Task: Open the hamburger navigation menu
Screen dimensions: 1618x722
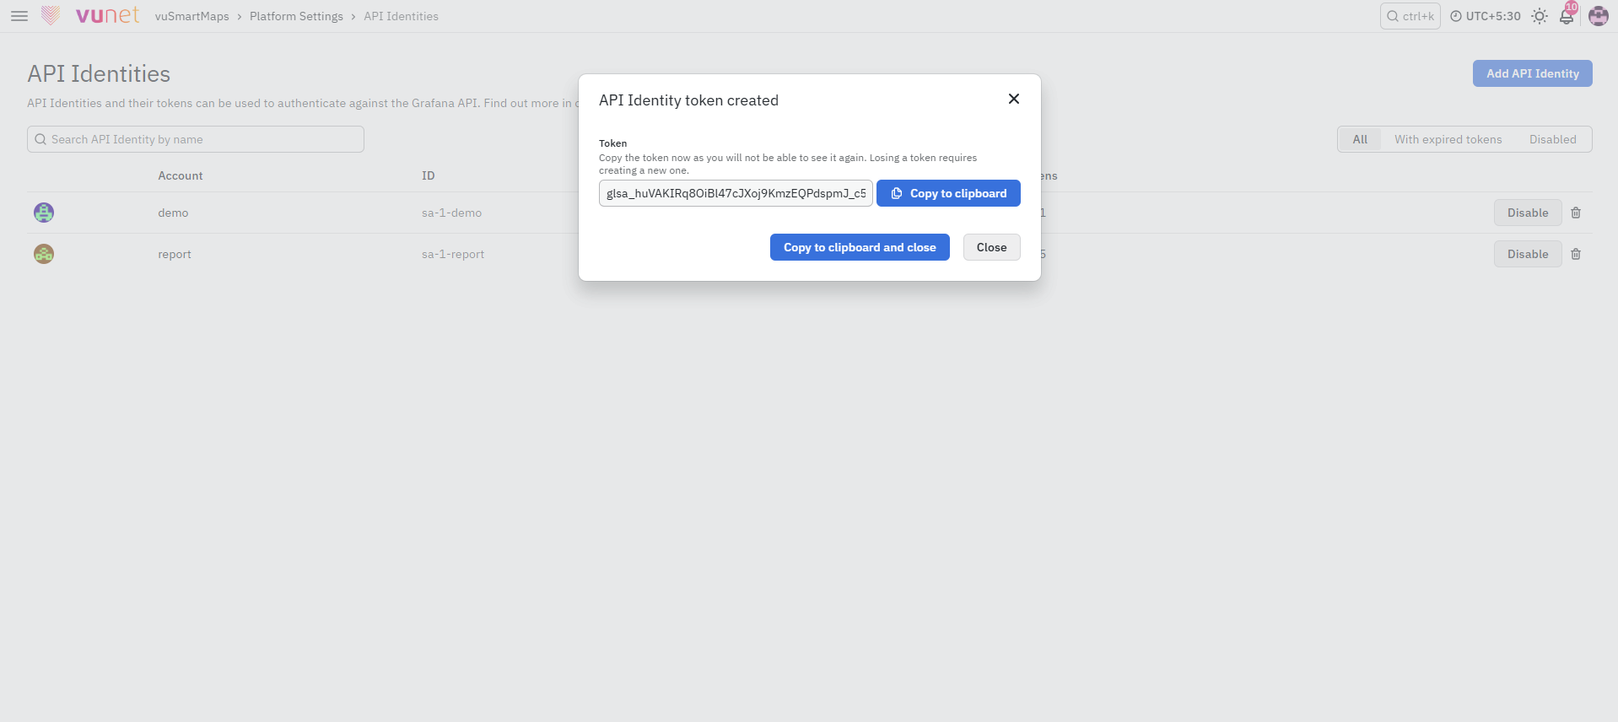Action: point(19,16)
